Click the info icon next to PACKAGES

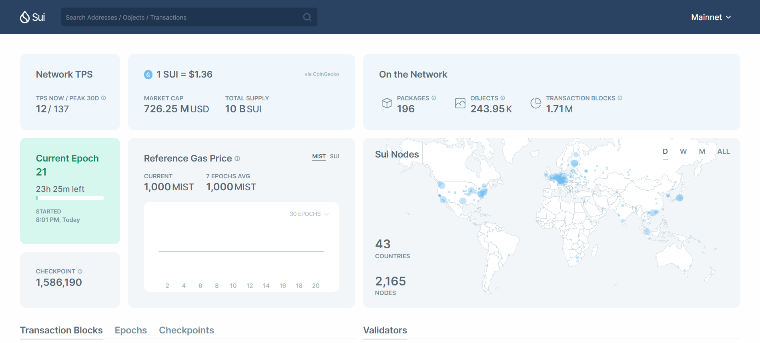tap(434, 98)
